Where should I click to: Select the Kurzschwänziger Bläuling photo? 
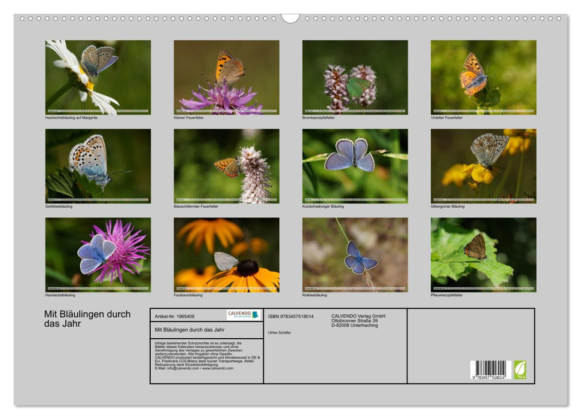click(x=355, y=166)
